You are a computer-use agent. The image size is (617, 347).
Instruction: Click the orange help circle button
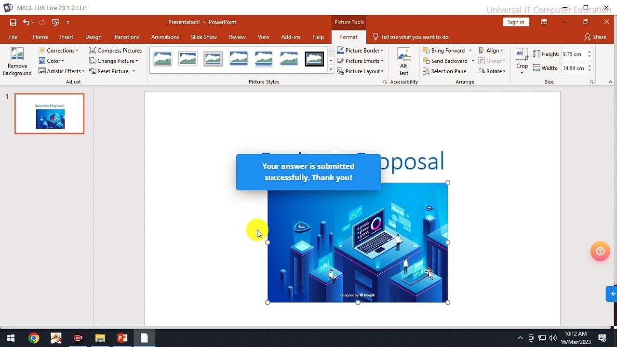[x=600, y=251]
